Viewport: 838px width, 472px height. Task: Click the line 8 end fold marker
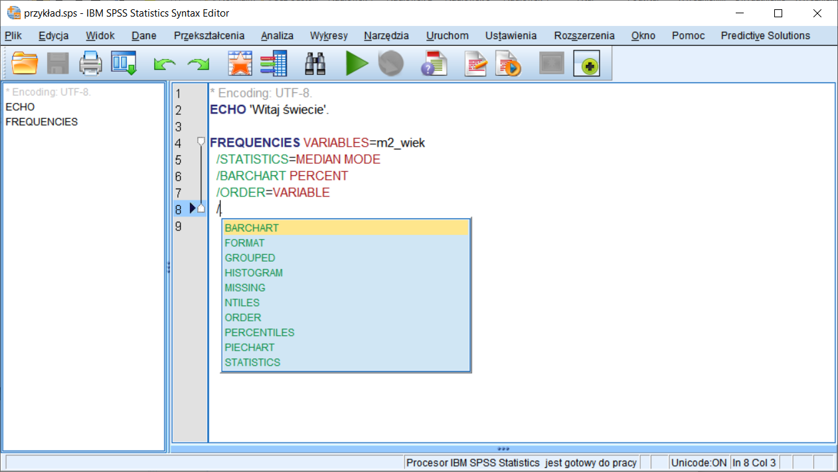[201, 208]
